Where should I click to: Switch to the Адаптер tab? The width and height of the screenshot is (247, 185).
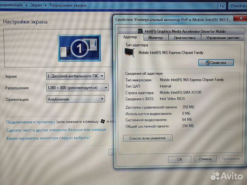click(x=130, y=37)
